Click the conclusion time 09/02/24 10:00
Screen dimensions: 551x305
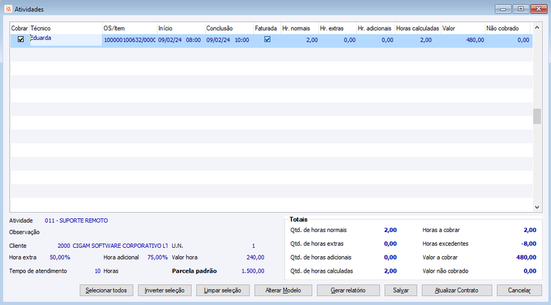pyautogui.click(x=228, y=40)
